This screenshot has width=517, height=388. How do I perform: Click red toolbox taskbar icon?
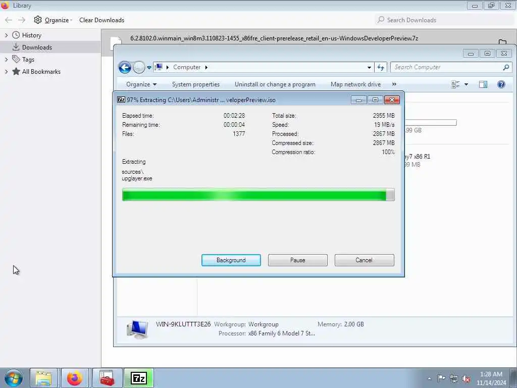point(107,378)
